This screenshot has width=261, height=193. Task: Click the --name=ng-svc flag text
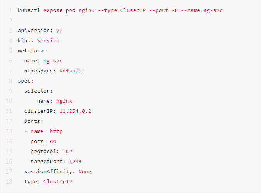coord(202,10)
